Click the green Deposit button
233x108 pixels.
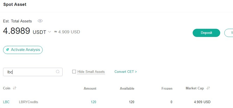click(x=206, y=33)
